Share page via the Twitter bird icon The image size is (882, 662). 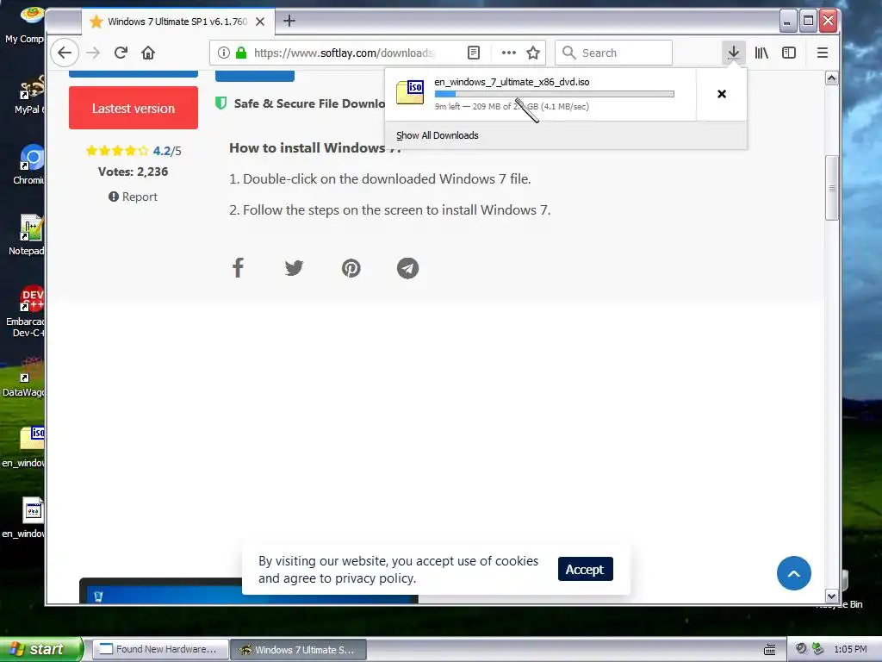point(294,268)
